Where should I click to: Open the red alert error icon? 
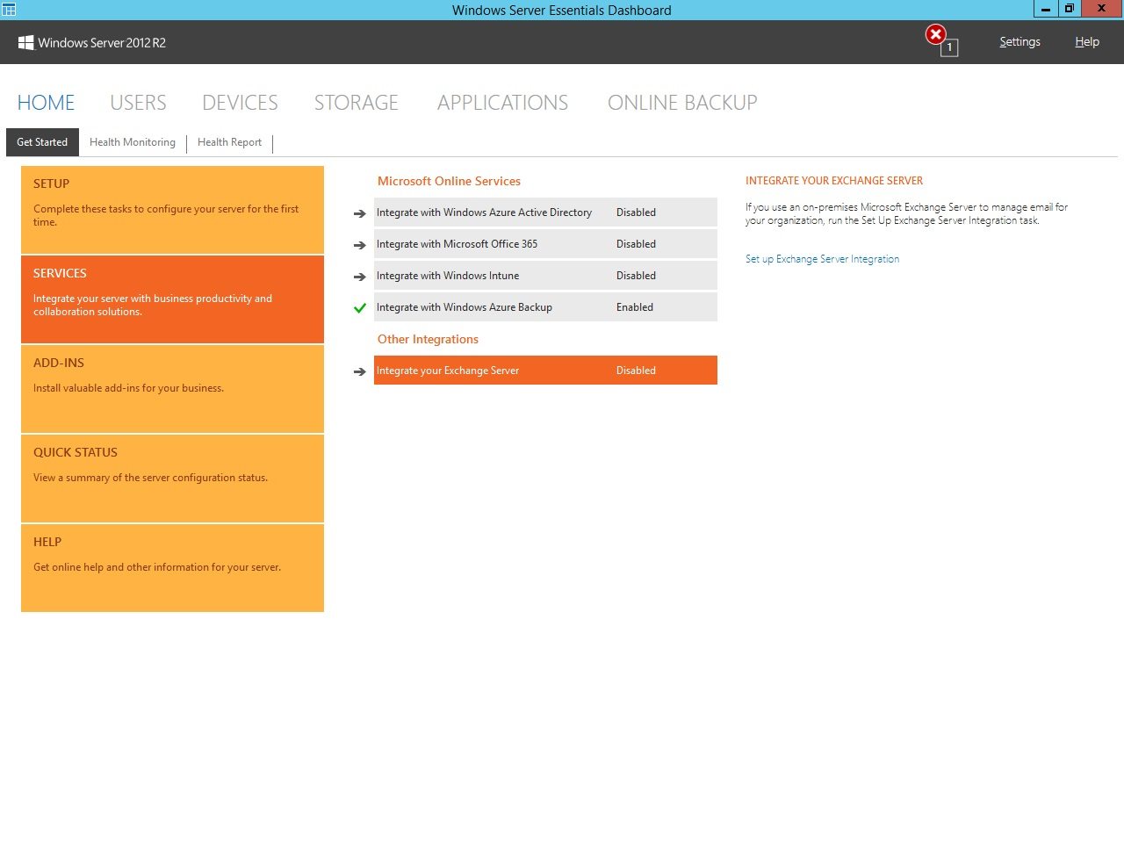pos(936,35)
